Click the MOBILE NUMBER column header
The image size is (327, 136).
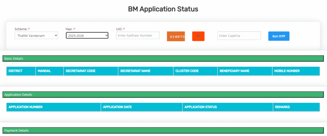pyautogui.click(x=296, y=71)
